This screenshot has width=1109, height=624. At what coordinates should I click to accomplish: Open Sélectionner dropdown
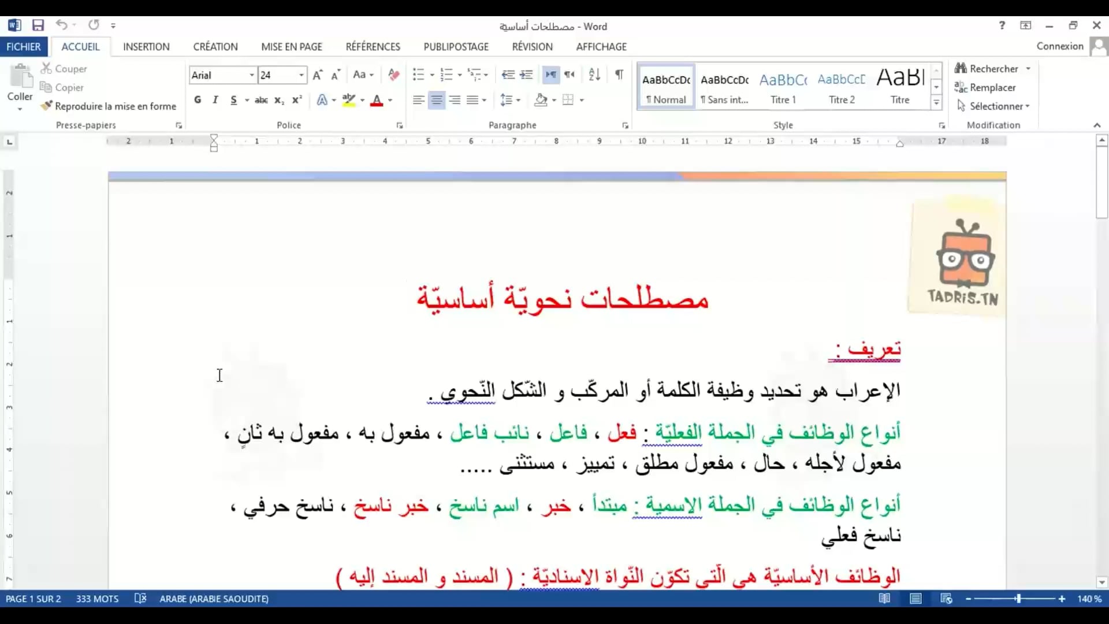tap(993, 106)
